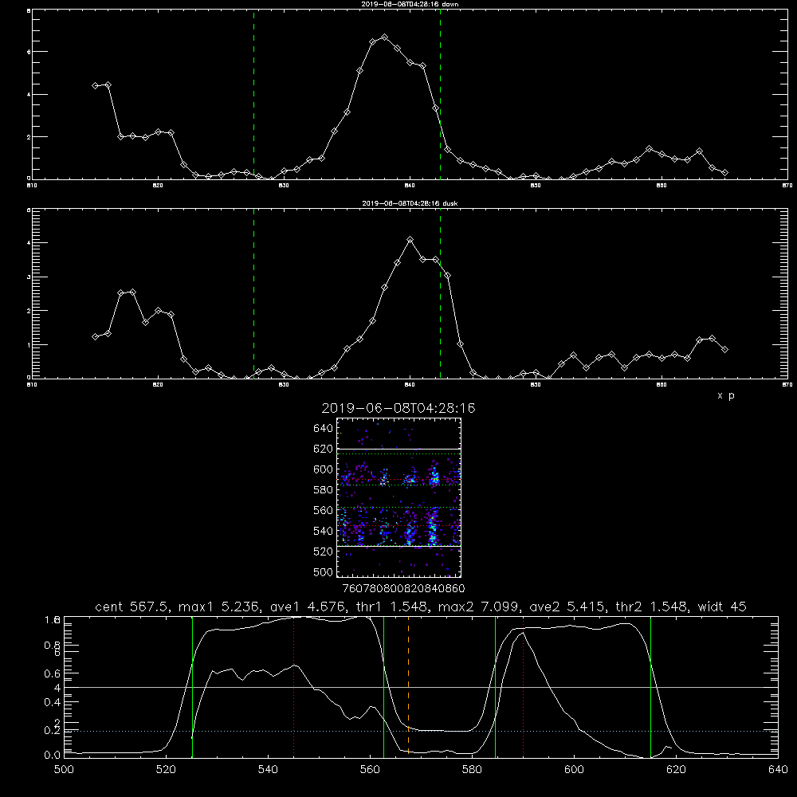Click heatmap y-axis label 540
797x797 pixels.
(324, 531)
